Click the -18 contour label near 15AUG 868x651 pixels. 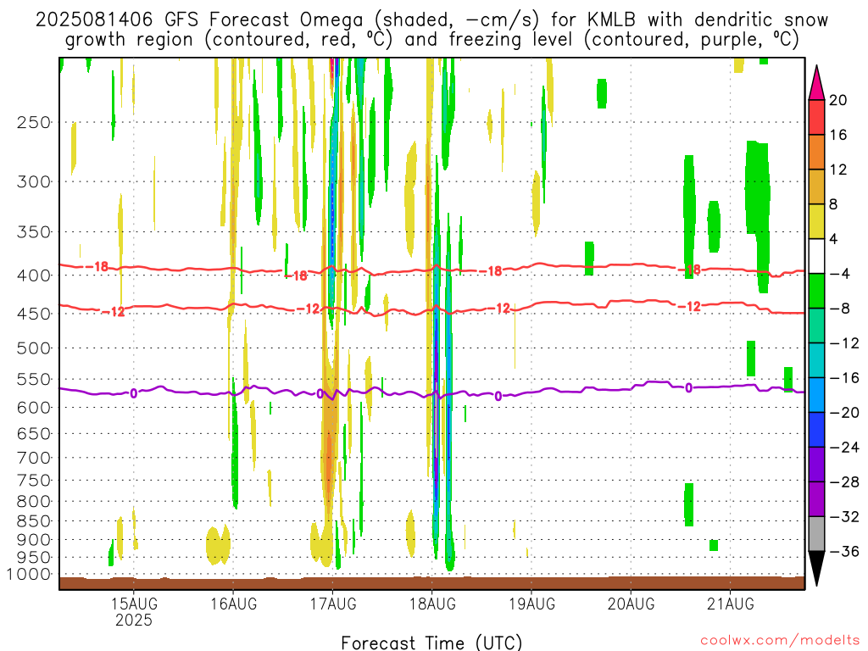pos(97,267)
